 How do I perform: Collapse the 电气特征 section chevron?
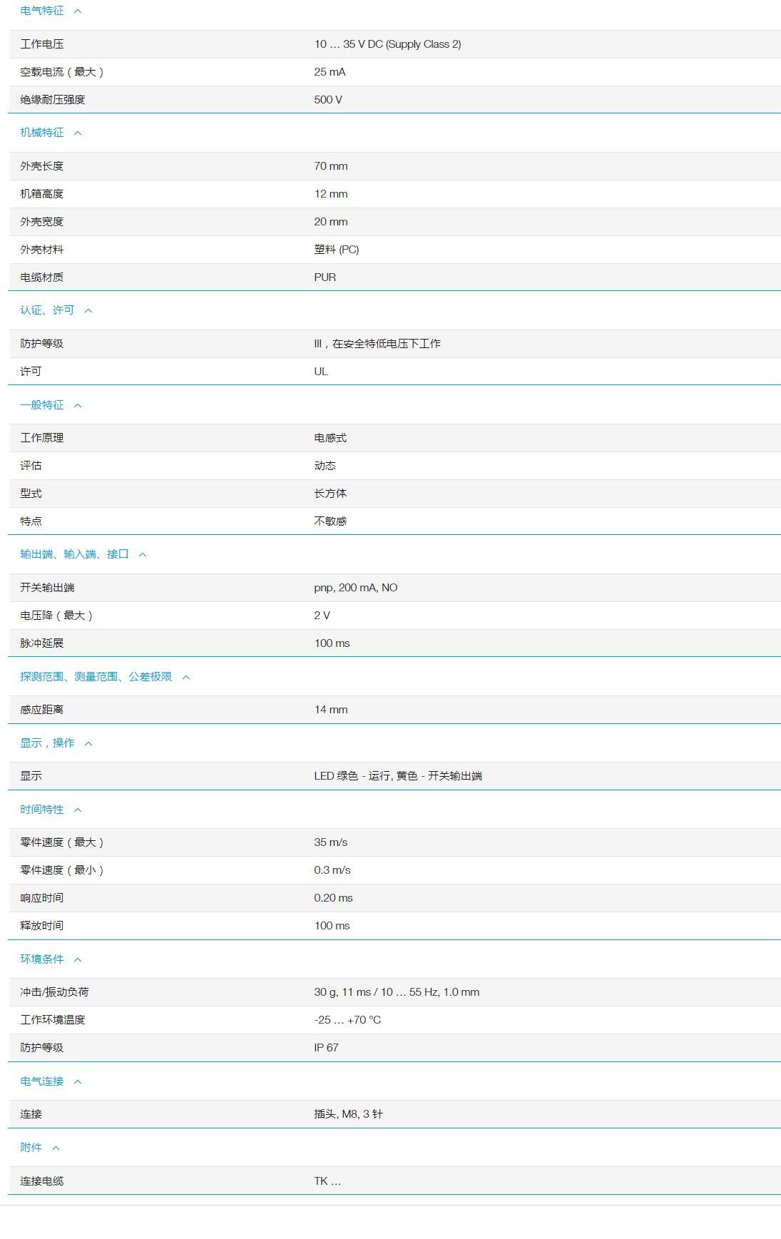[78, 11]
